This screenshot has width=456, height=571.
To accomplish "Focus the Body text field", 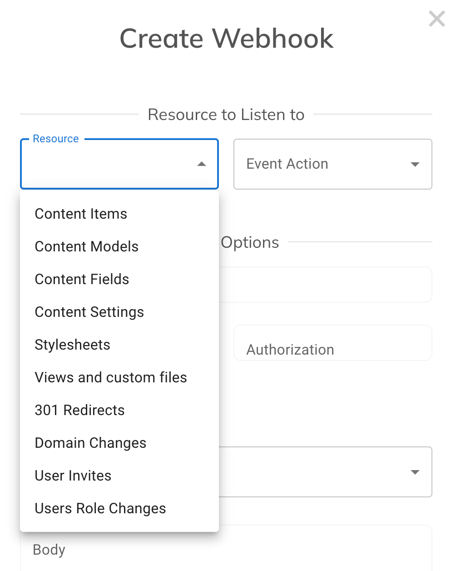I will click(x=227, y=550).
